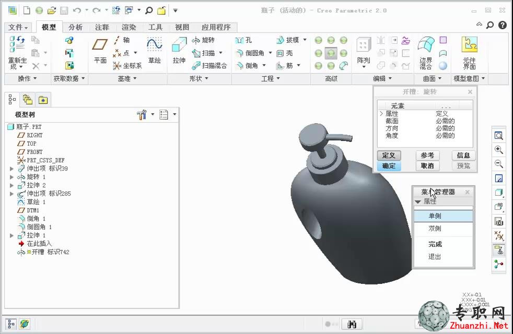
Task: Open the 基准 group dropdown
Action: (x=127, y=78)
